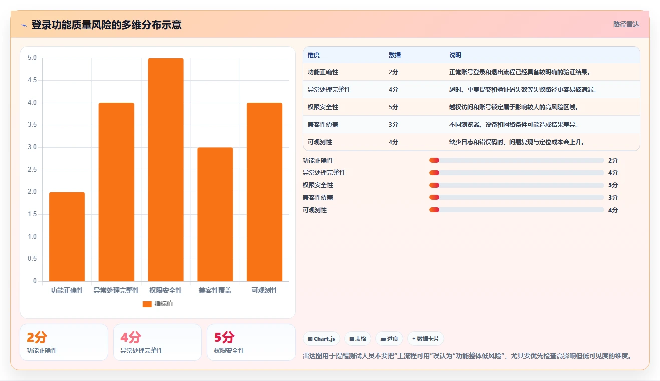Screen dimensions: 660x381
Task: Click the 权限安全性 x-axis label
Action: tap(166, 290)
